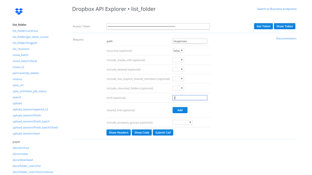Expand include_has_explicit_shared_members dropdown

(178, 79)
